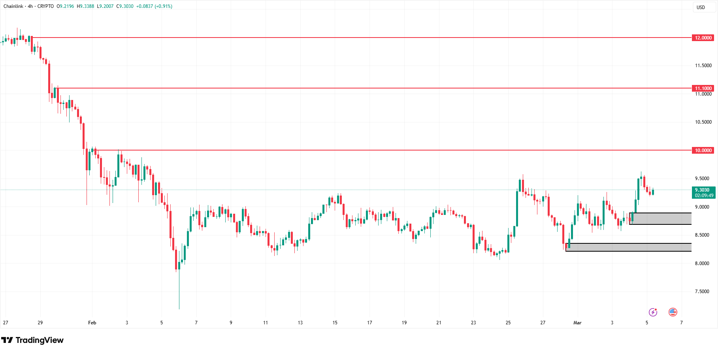Click the TradingView logo
The width and height of the screenshot is (718, 352).
tap(32, 340)
